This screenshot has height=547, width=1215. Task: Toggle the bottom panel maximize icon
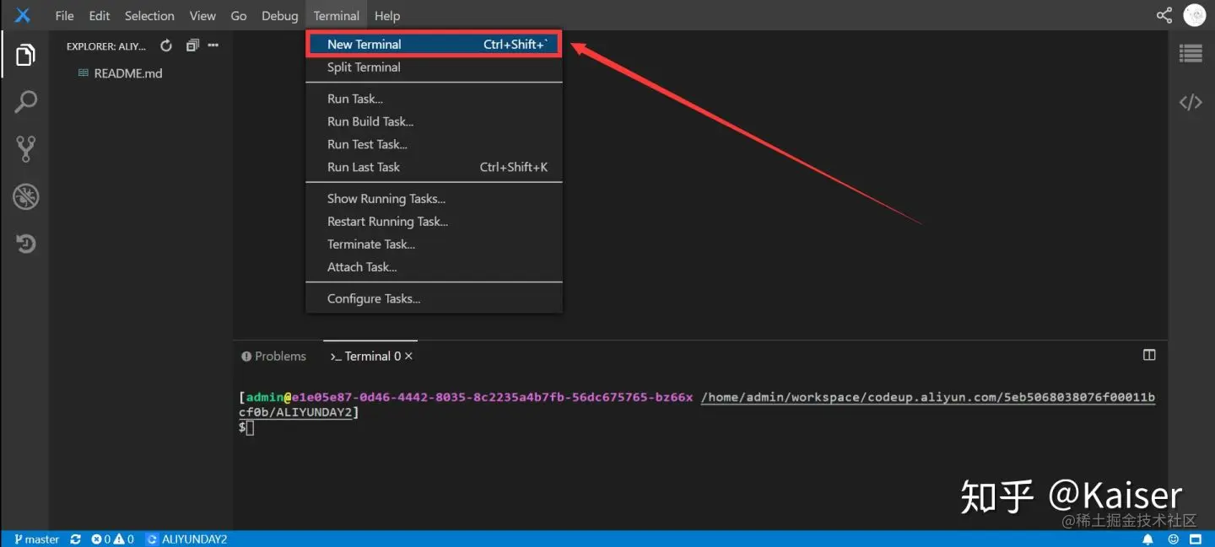coord(1148,356)
